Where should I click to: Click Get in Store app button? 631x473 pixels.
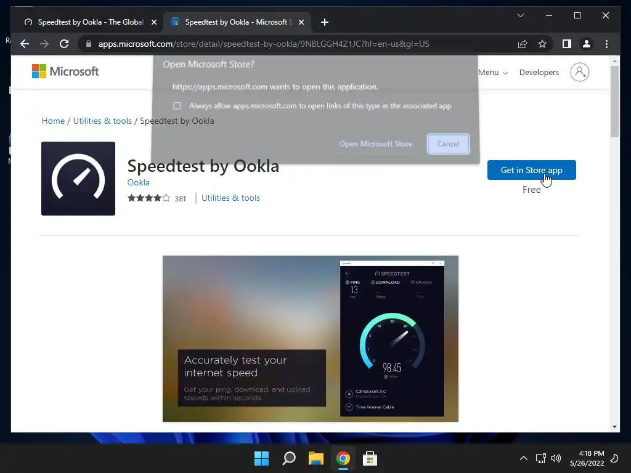pyautogui.click(x=531, y=170)
